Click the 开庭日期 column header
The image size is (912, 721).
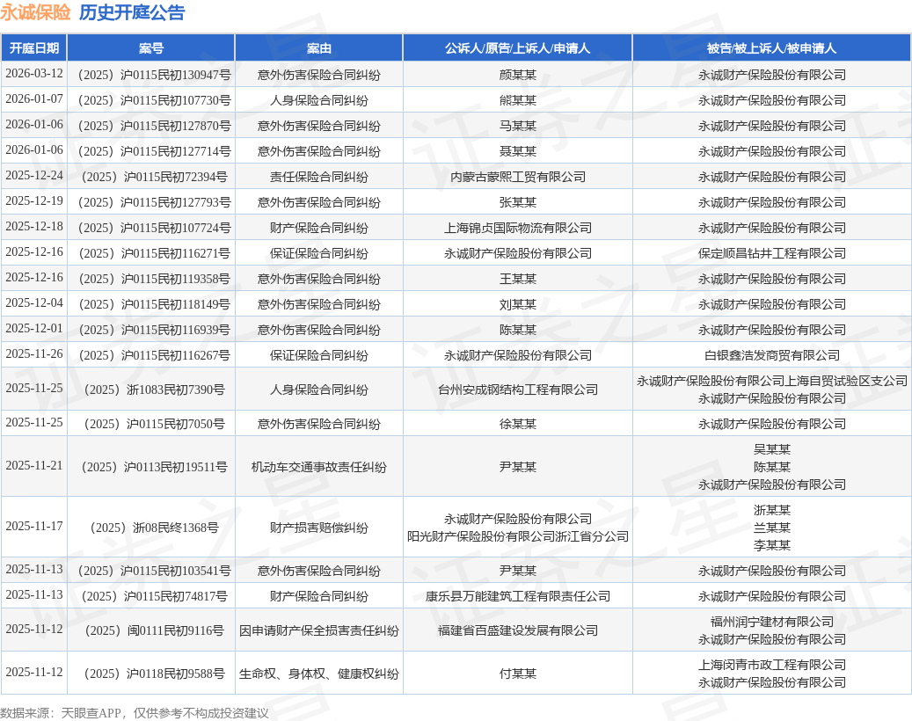pos(33,48)
